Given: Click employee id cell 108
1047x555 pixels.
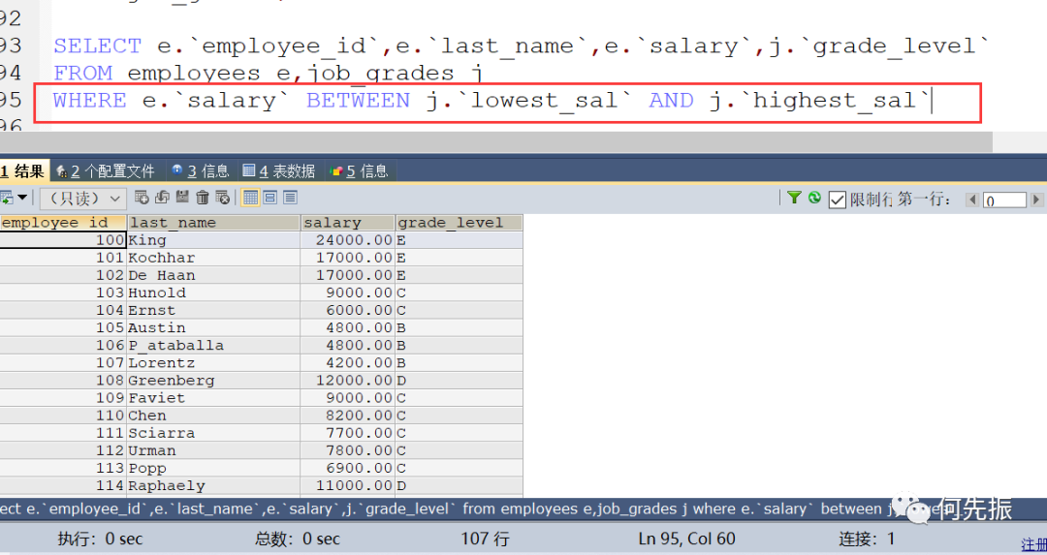Looking at the screenshot, I should coord(63,381).
